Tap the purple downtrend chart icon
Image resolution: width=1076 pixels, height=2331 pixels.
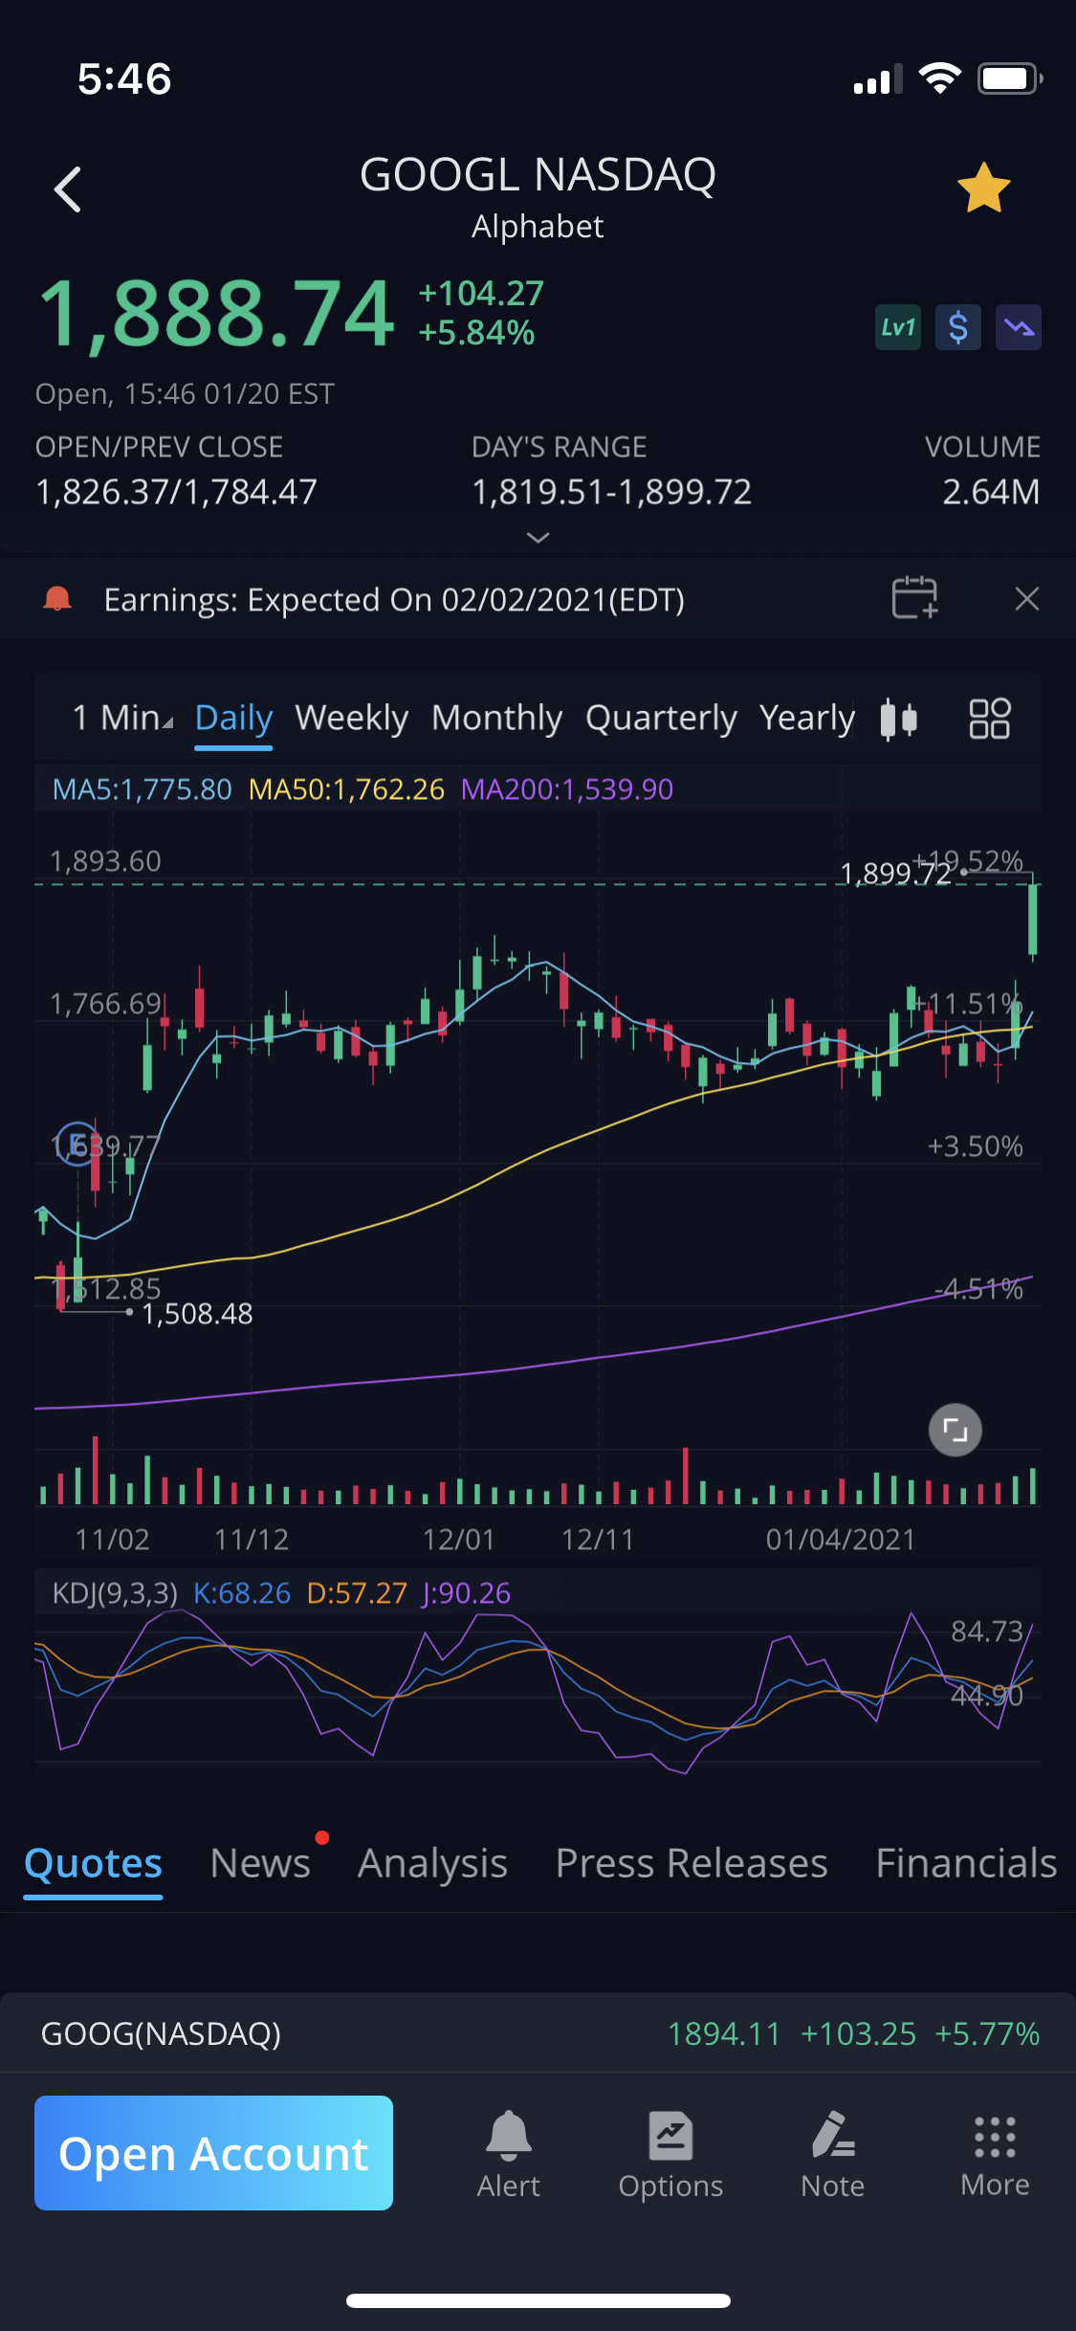point(1018,328)
